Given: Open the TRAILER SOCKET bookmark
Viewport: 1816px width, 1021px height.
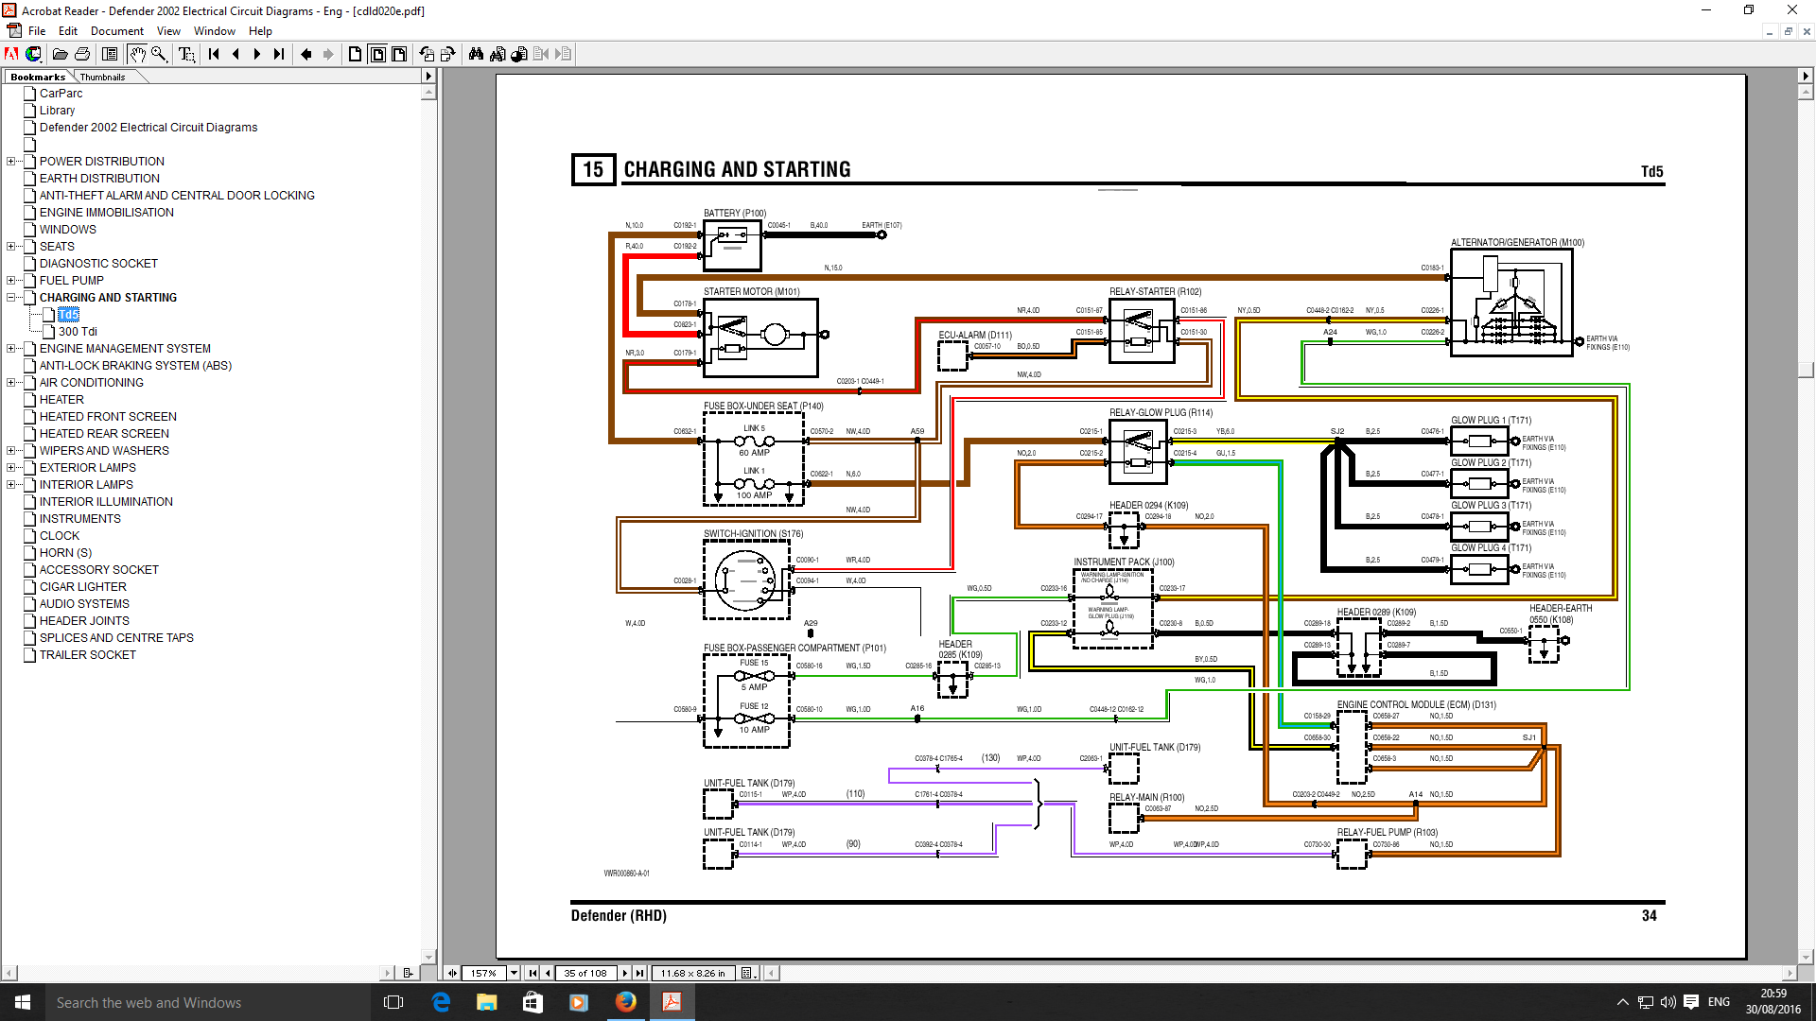Looking at the screenshot, I should pyautogui.click(x=88, y=655).
